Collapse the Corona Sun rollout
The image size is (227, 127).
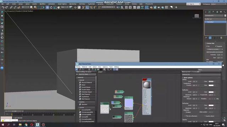[205, 43]
